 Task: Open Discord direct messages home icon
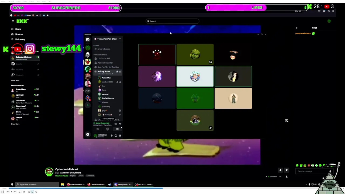click(88, 39)
